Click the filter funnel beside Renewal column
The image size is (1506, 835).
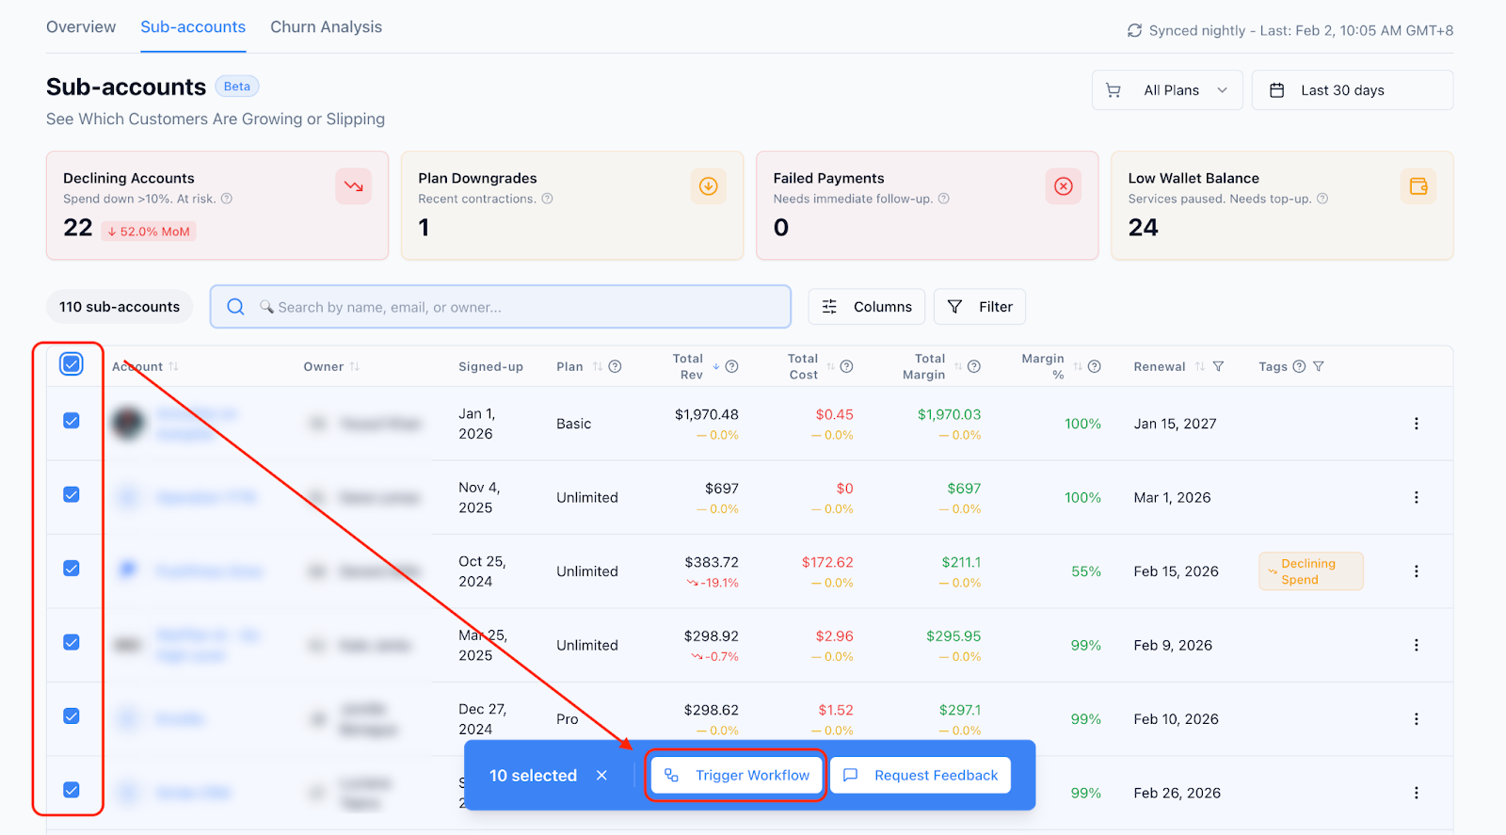(x=1218, y=366)
